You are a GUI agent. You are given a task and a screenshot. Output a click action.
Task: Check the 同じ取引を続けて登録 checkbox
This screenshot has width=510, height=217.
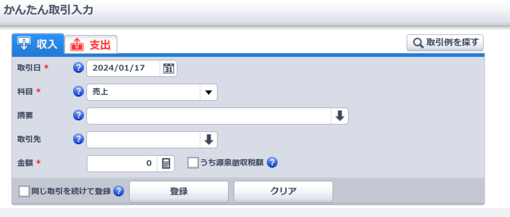[x=24, y=191]
